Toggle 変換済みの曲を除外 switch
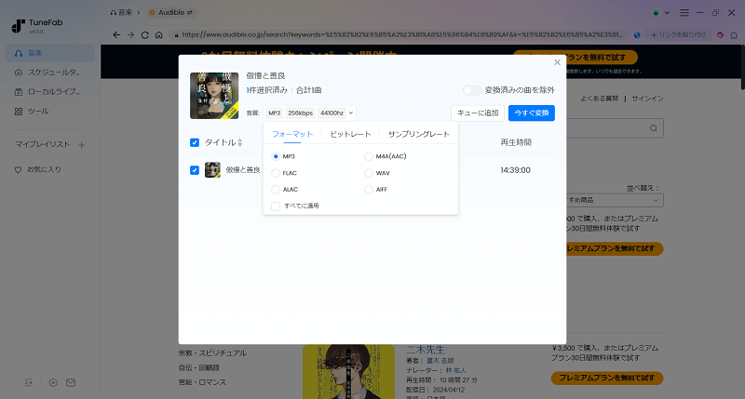745x399 pixels. [x=472, y=90]
